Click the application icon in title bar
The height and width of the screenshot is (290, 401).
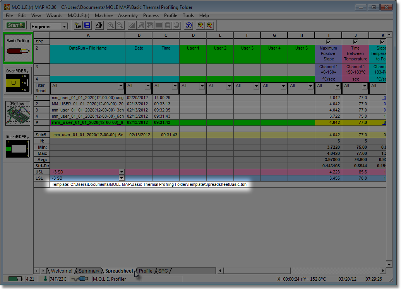coord(7,7)
